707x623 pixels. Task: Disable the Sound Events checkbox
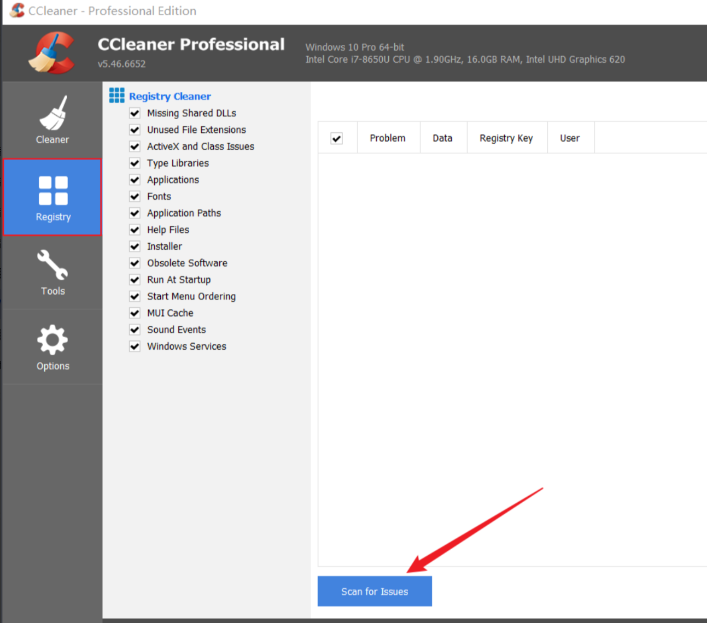[x=135, y=330]
